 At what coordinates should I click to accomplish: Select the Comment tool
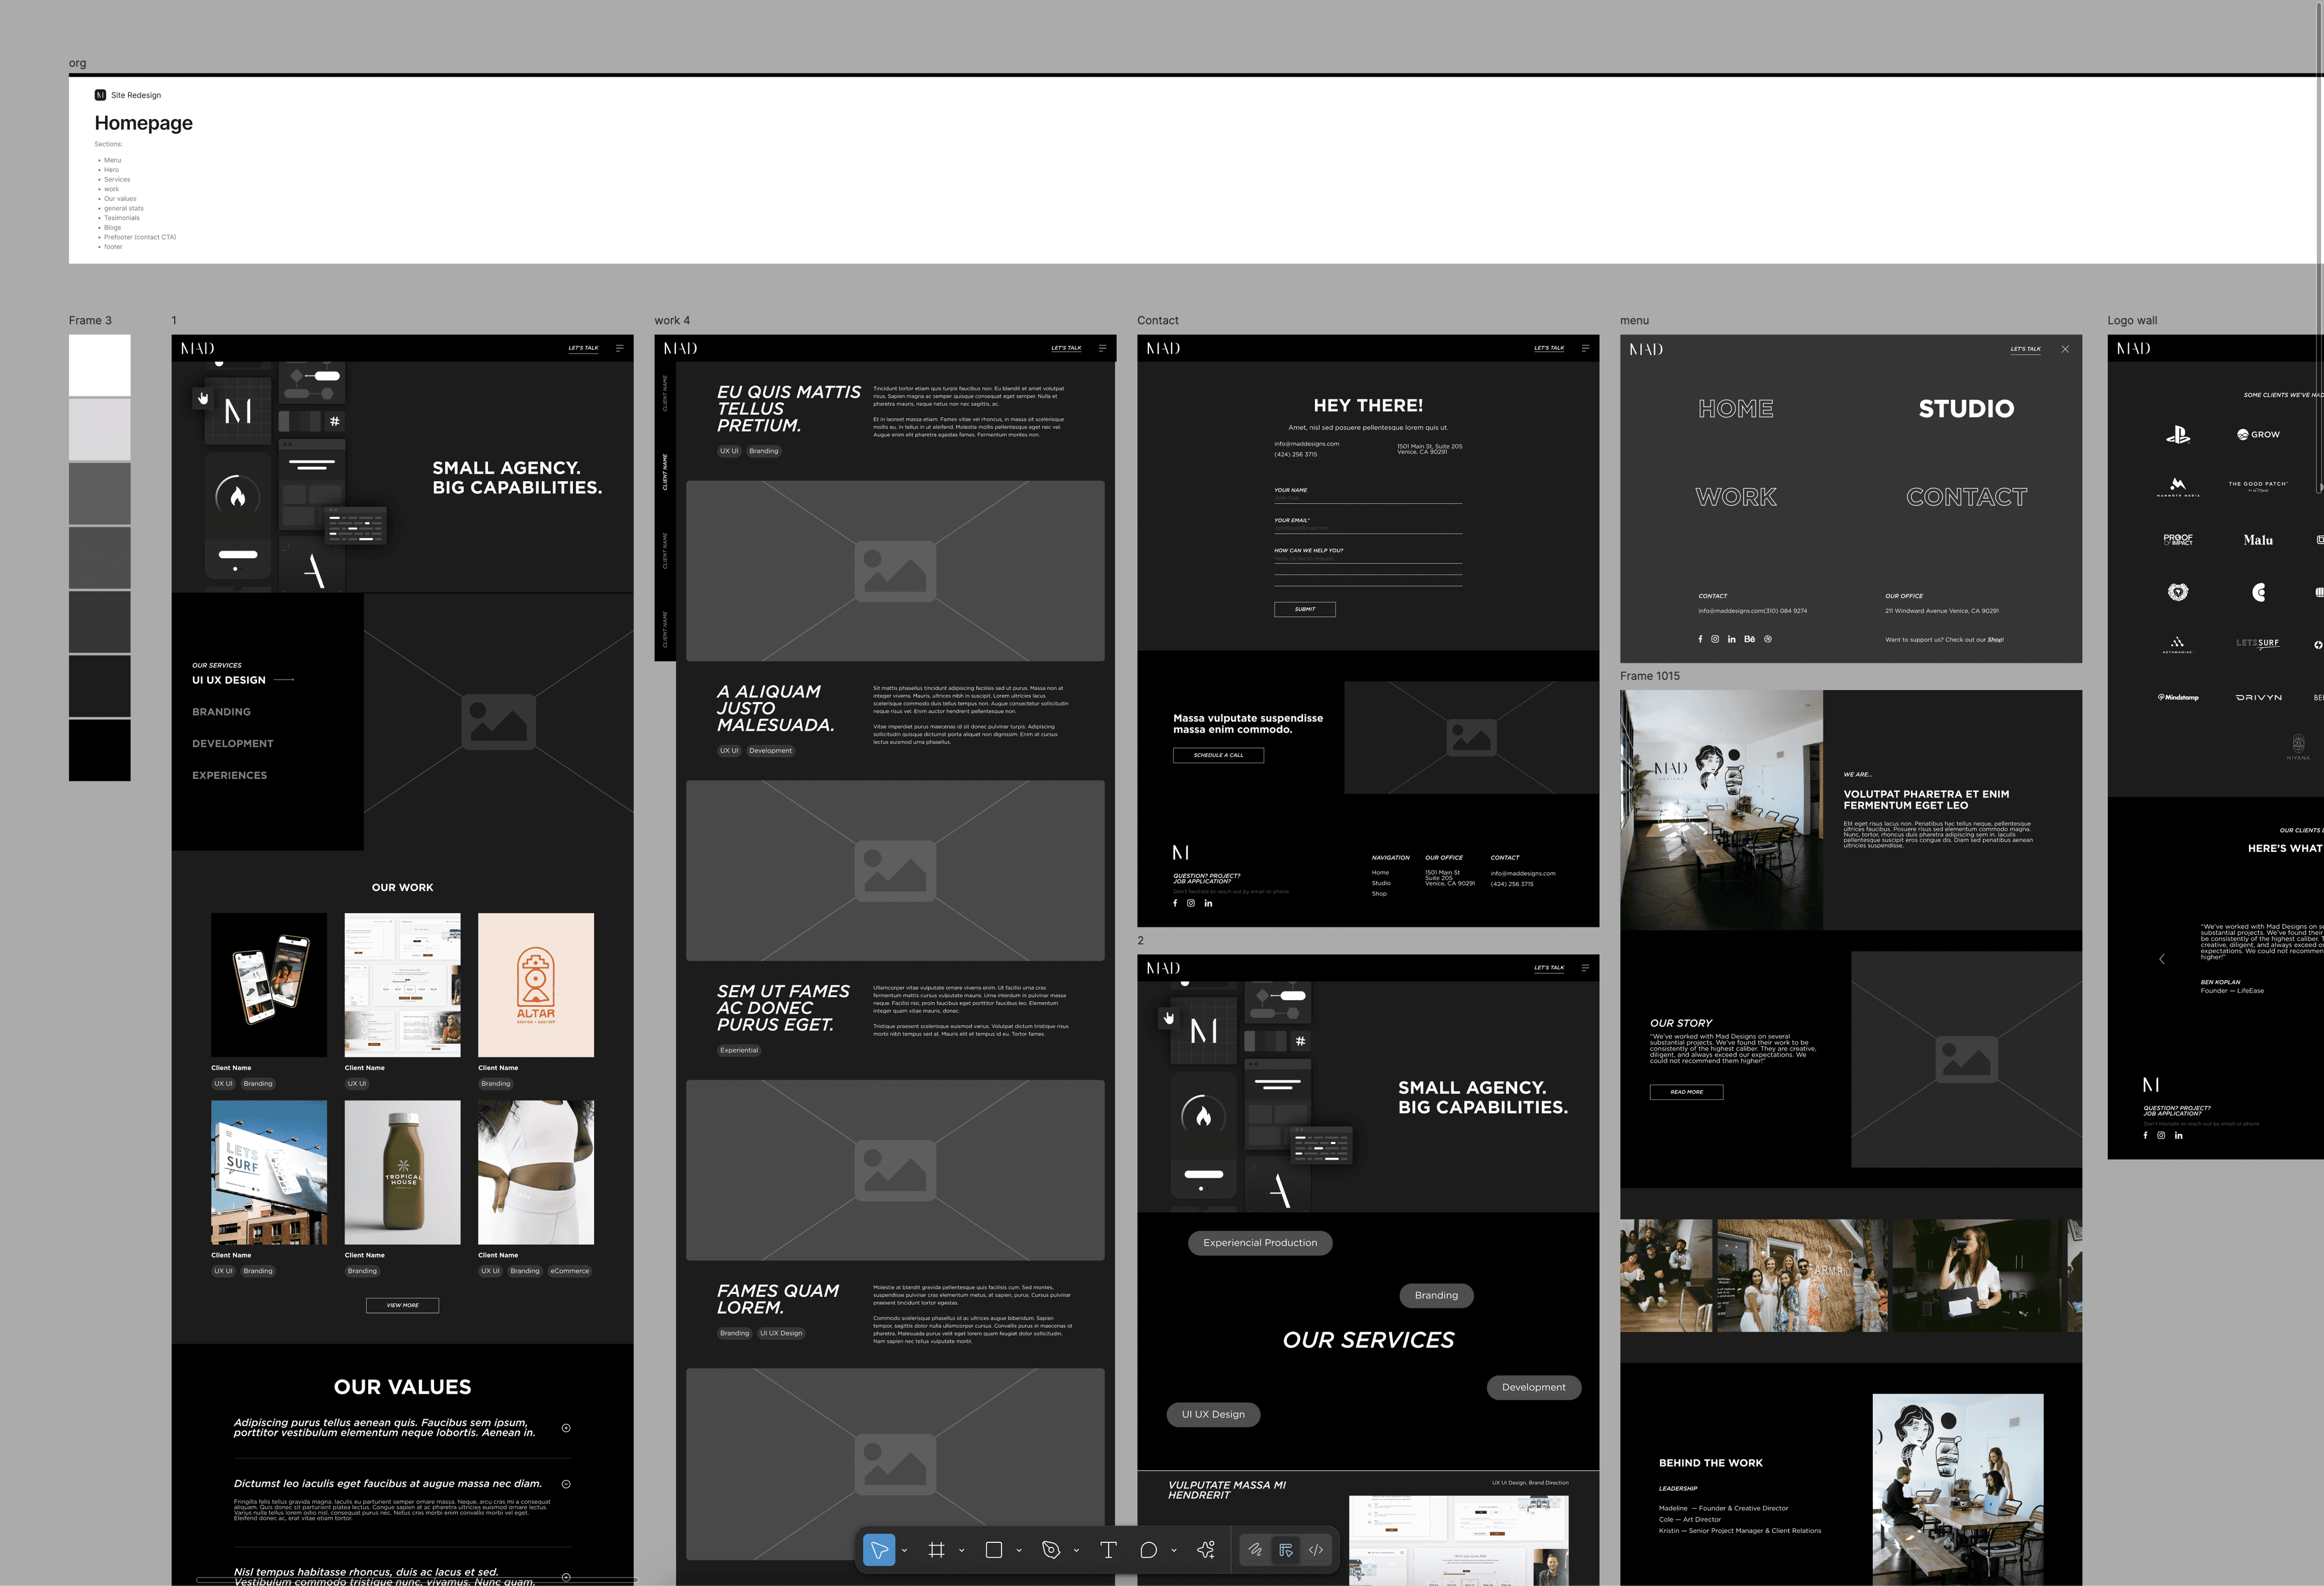(1148, 1550)
